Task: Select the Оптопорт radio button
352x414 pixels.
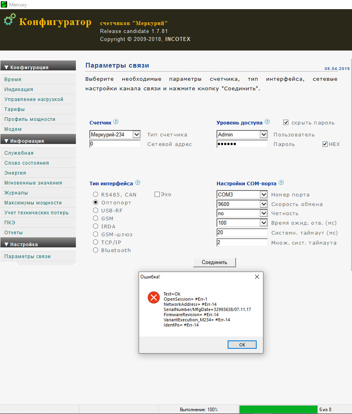Action: [95, 202]
